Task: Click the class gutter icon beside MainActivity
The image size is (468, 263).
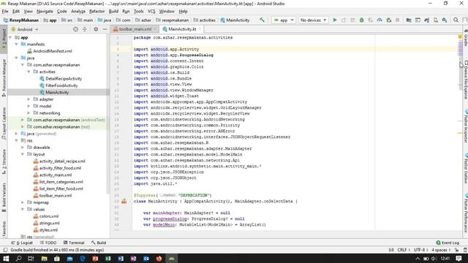Action: point(124,202)
